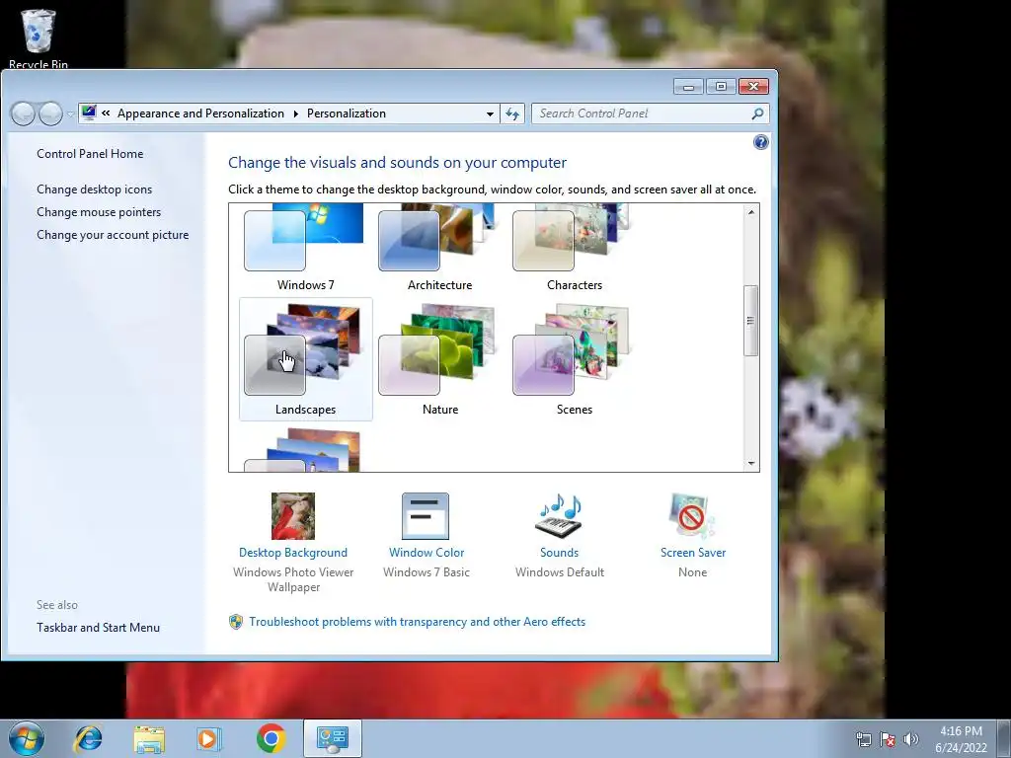Screen dimensions: 1011x758
Task: Click the volume speaker tray icon
Action: click(x=910, y=739)
